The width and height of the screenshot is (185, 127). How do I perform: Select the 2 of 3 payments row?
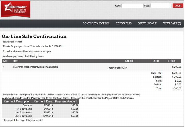click(40, 113)
